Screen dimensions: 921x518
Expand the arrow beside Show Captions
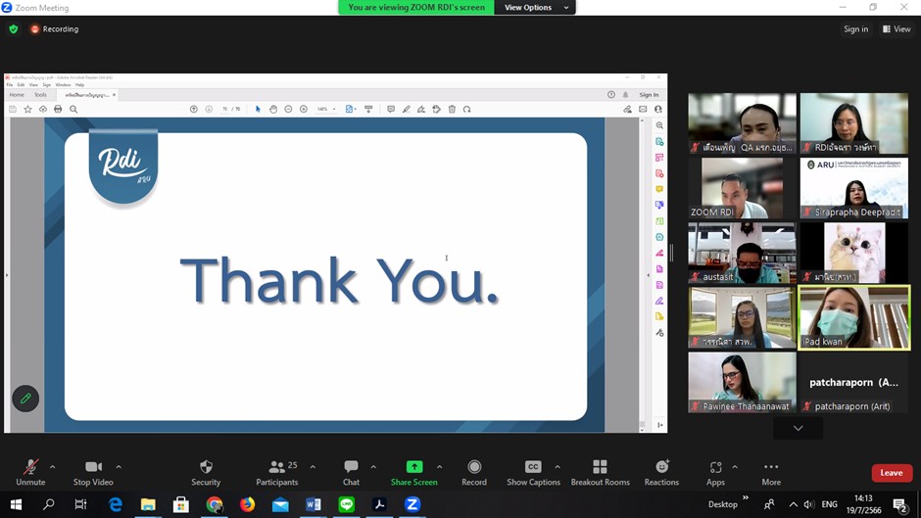coord(557,467)
